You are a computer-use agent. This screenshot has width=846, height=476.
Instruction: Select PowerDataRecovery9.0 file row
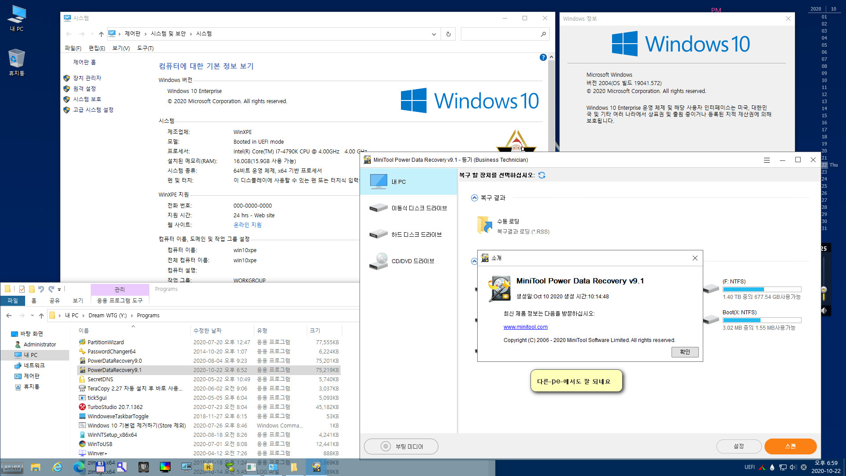point(209,361)
